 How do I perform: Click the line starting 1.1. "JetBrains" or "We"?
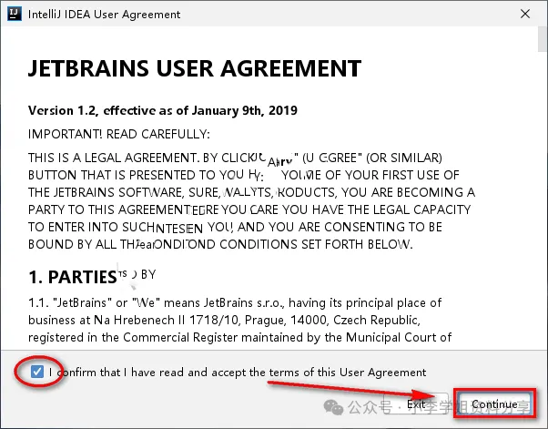pyautogui.click(x=235, y=302)
